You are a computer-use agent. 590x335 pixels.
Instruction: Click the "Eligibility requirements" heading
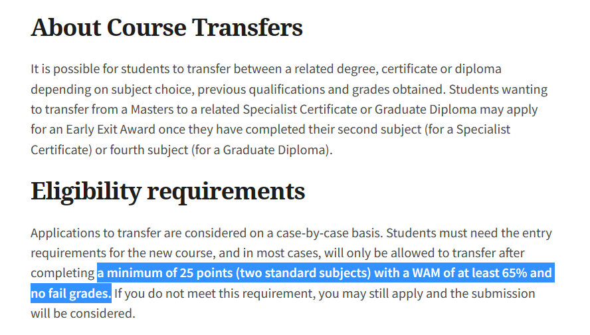168,191
